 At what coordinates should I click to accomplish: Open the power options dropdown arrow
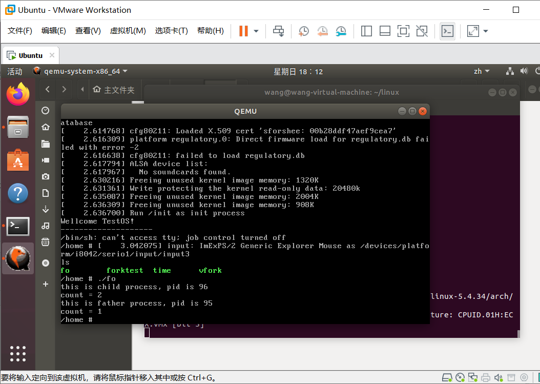[256, 31]
